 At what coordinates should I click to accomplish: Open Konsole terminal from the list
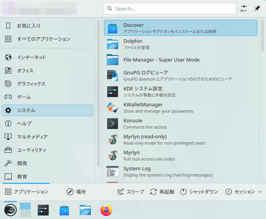[180, 124]
